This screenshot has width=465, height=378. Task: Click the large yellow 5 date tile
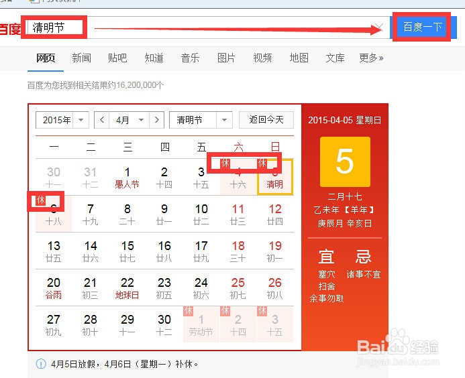tap(345, 162)
